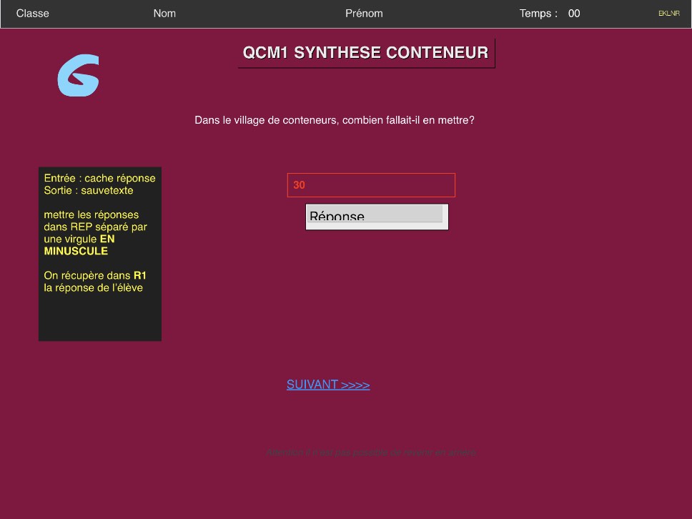
Task: Click the 00 timer value
Action: pyautogui.click(x=574, y=14)
